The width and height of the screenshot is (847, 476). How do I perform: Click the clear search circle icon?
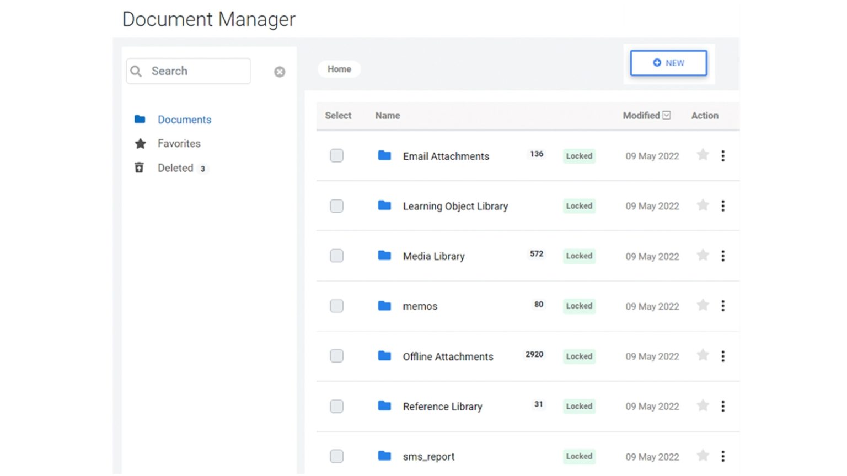[x=280, y=72]
